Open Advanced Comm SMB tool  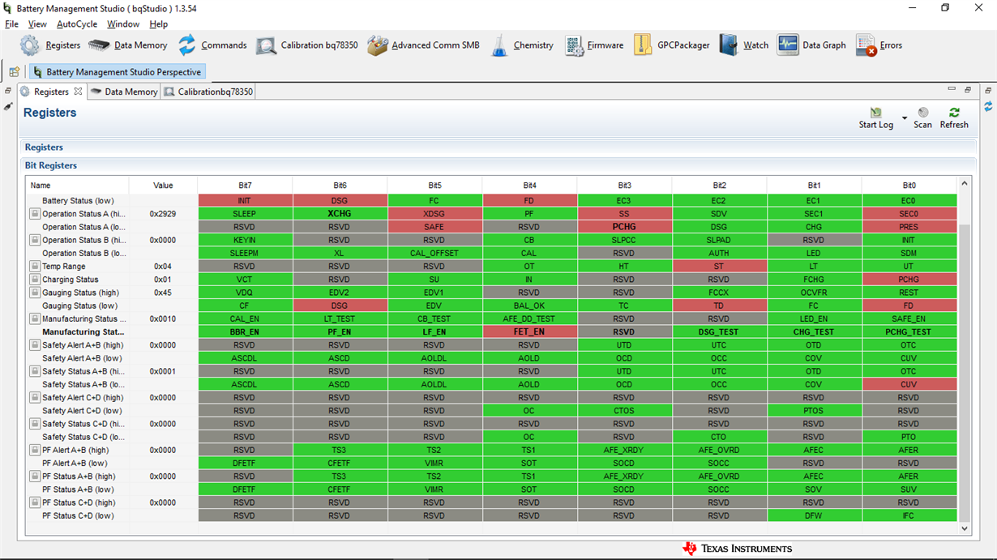tap(423, 45)
